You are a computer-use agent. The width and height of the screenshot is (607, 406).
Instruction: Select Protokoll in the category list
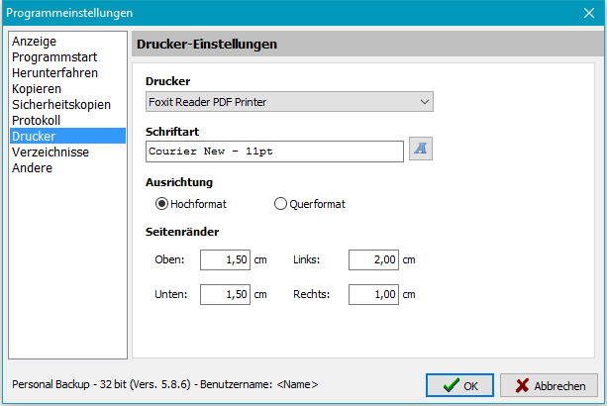pyautogui.click(x=36, y=121)
